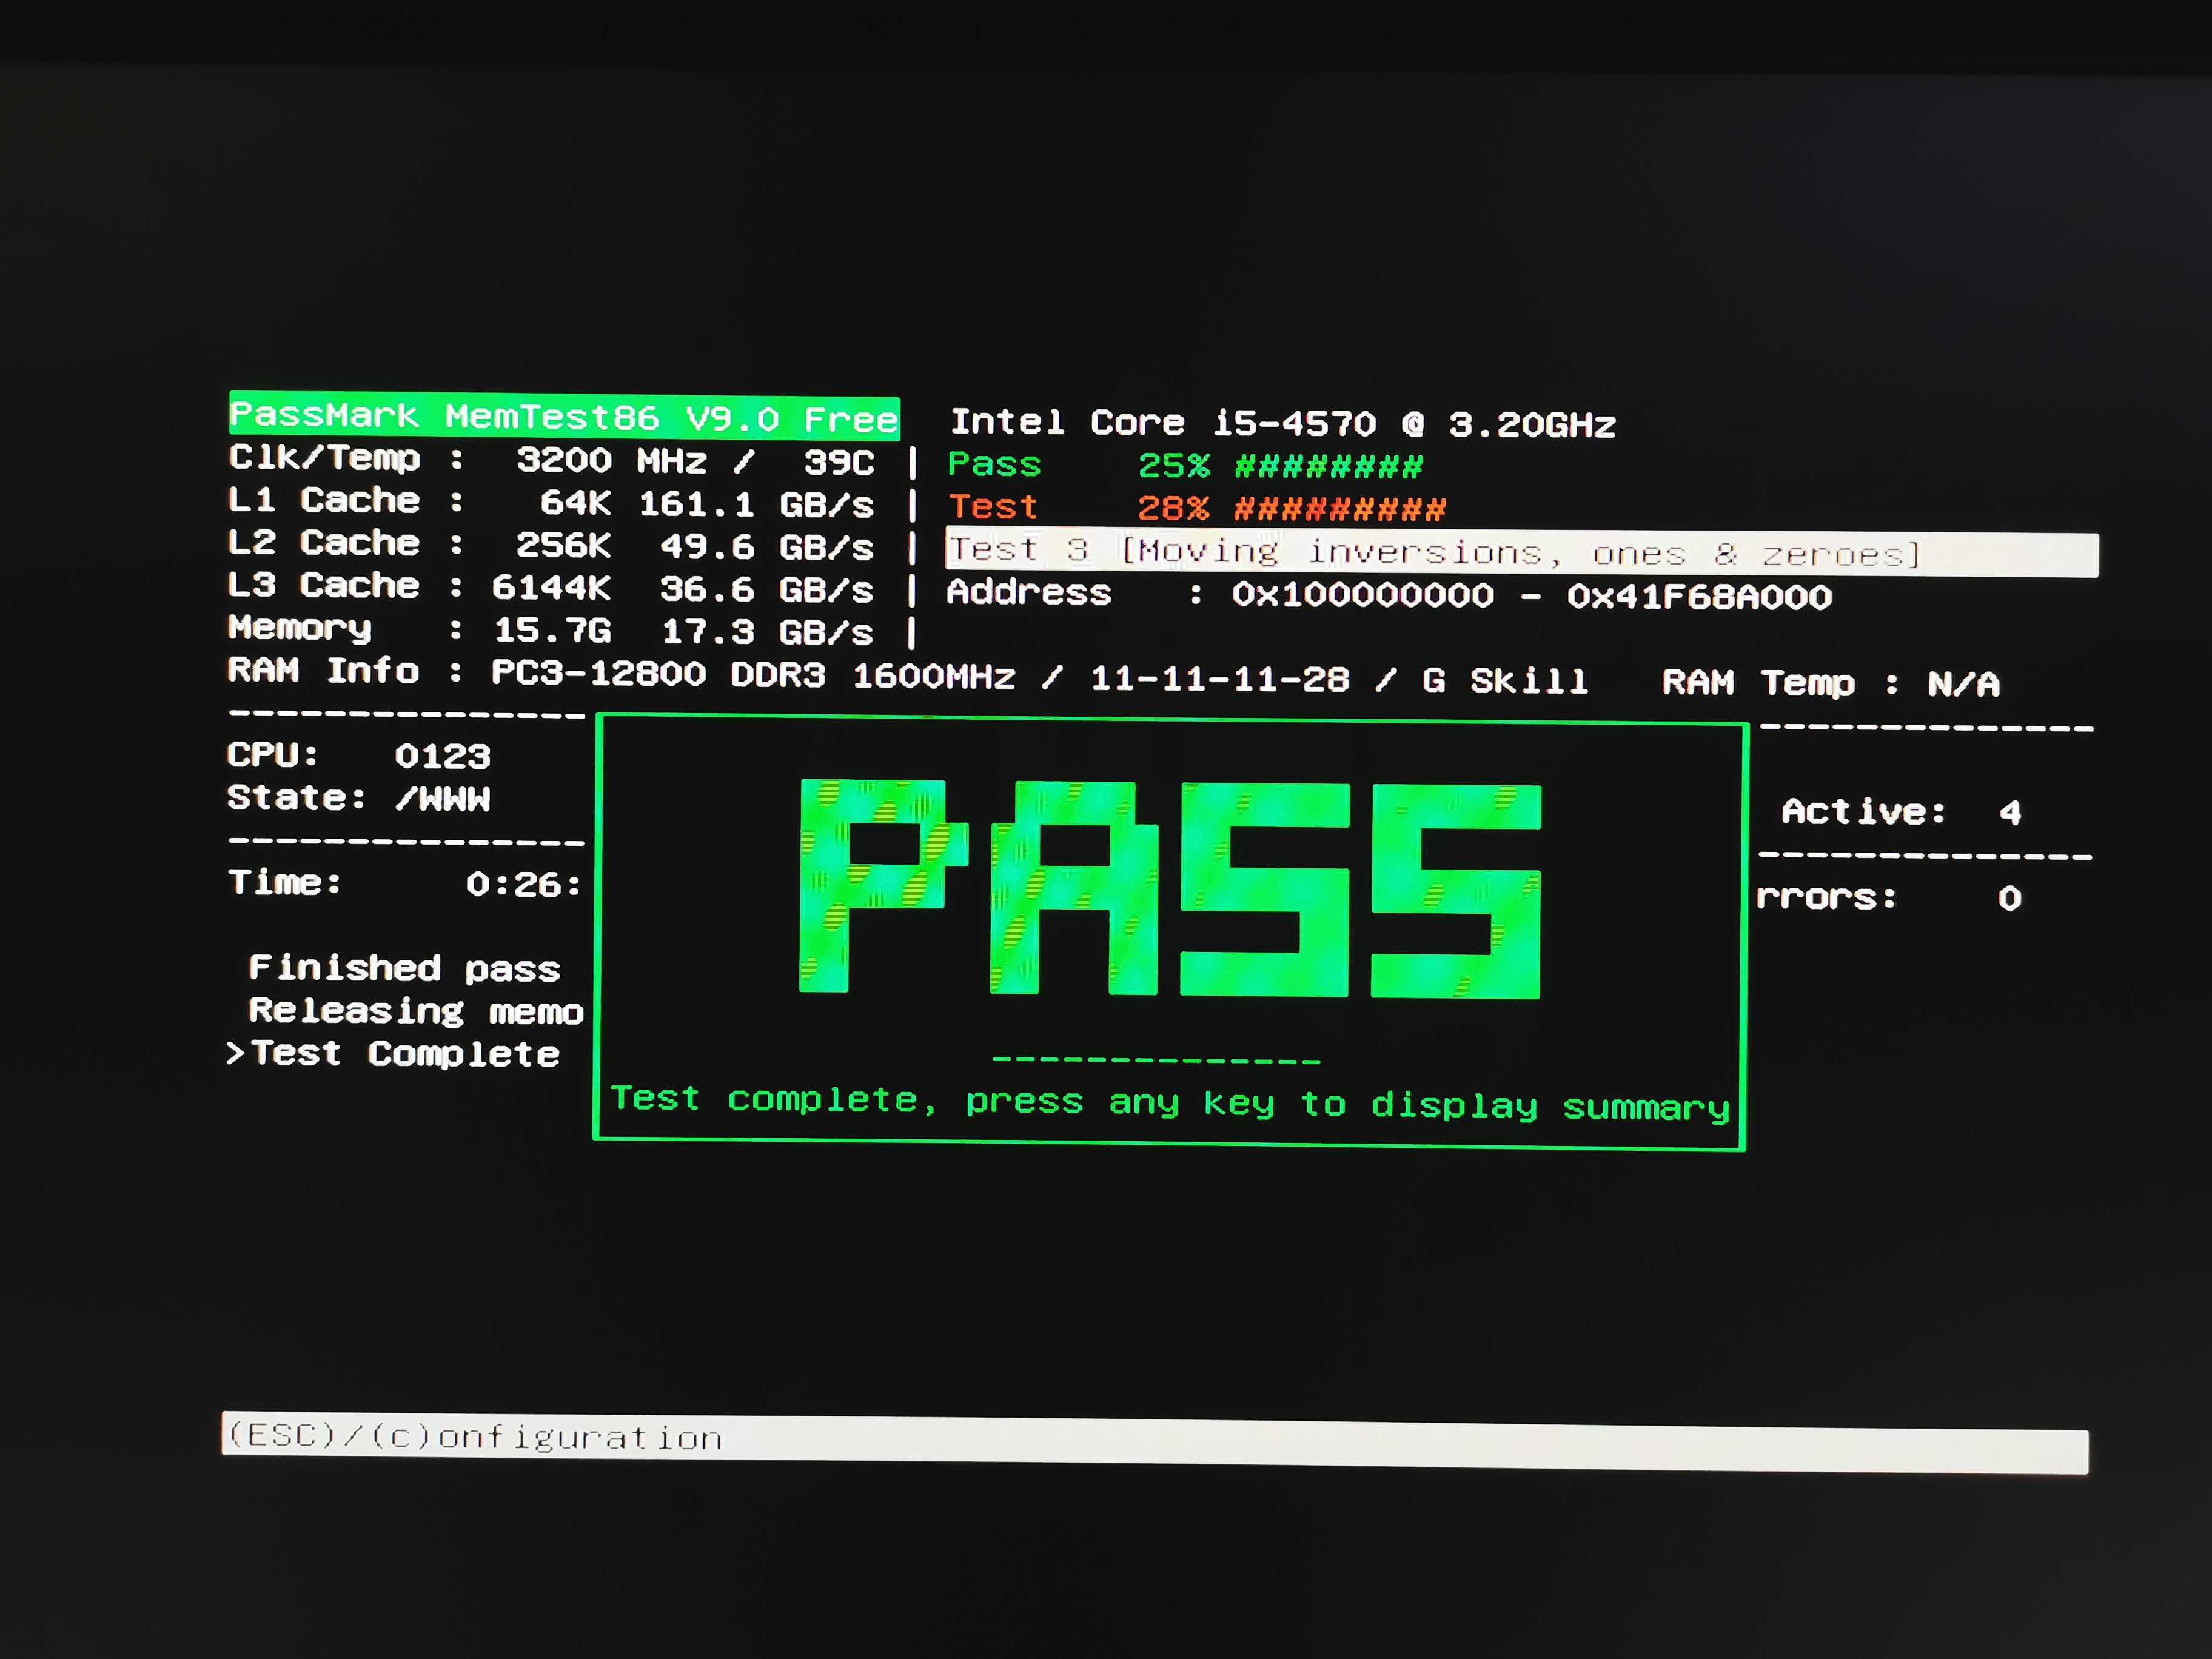Click the CPU: 0123 line

(359, 755)
